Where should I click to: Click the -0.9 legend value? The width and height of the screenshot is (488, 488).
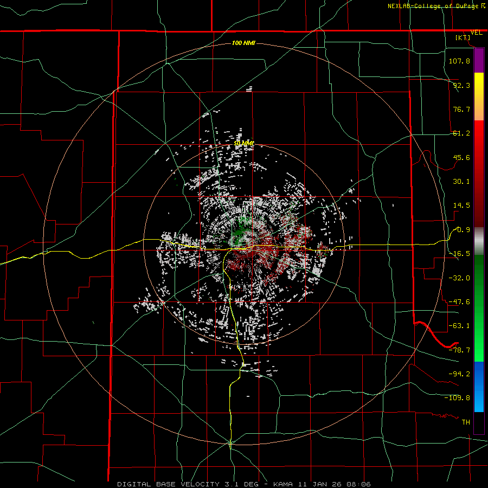[462, 230]
